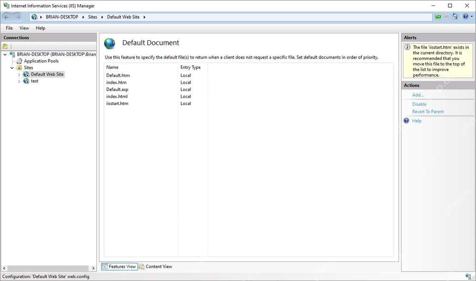Screen dimensions: 476x281
Task: Click the Local entry type for iisstart.htm
Action: coord(185,104)
